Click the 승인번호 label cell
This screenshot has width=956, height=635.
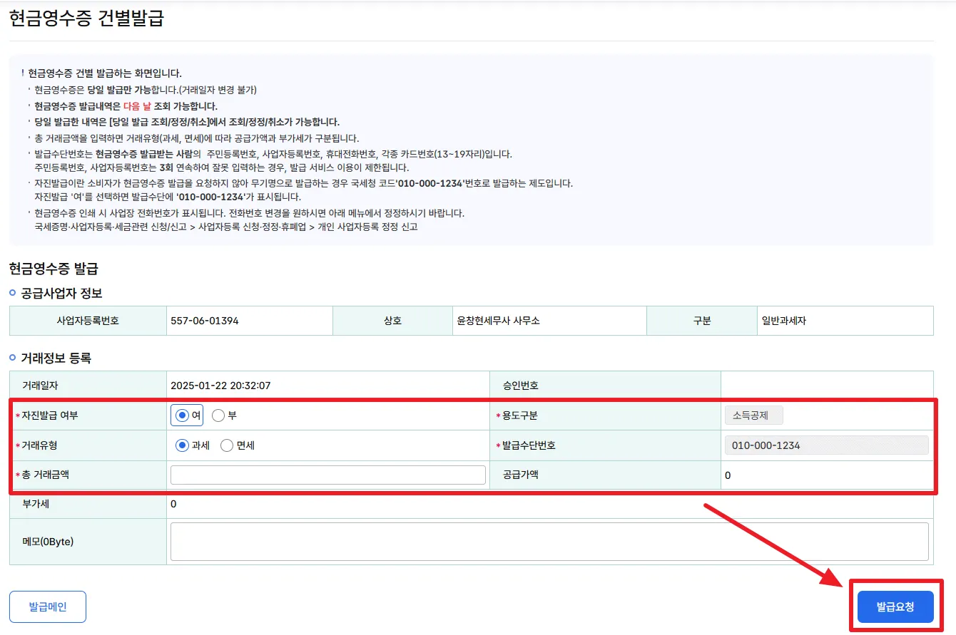pos(605,386)
